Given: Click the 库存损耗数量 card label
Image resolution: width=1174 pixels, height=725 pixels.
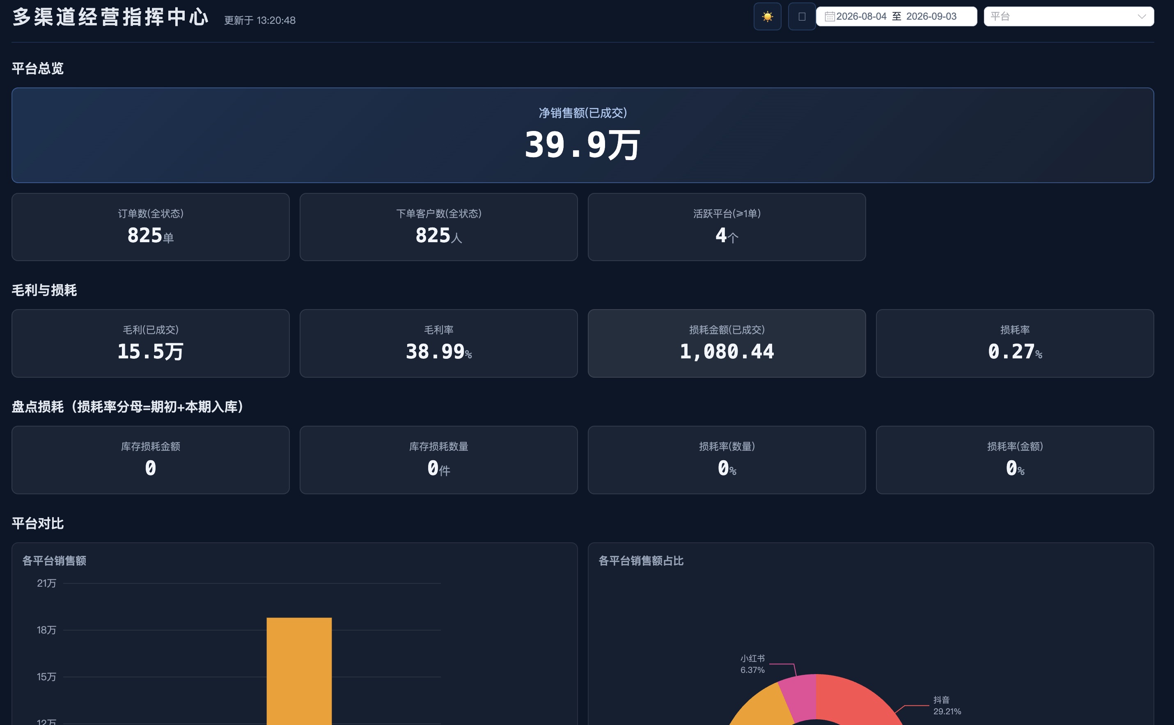Looking at the screenshot, I should [x=439, y=446].
